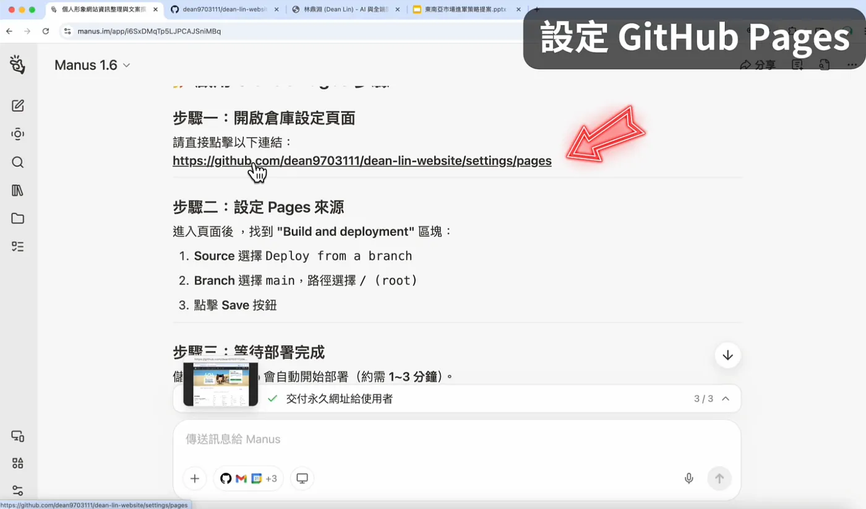This screenshot has width=866, height=509.
Task: Click the Manus hand logo in the sidebar
Action: click(17, 64)
